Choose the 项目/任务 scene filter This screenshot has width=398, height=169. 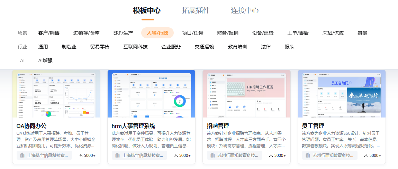point(193,33)
